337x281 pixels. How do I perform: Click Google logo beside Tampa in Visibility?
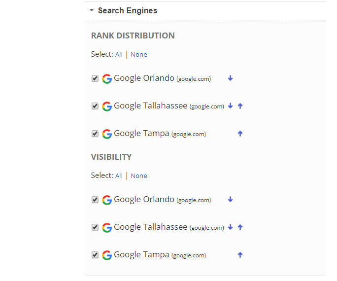tap(107, 255)
